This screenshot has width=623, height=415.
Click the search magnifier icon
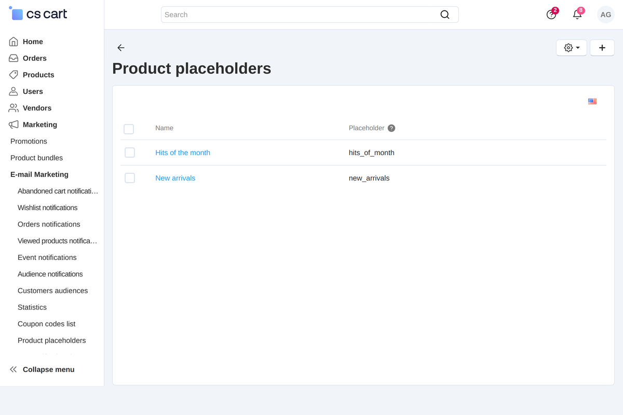point(445,15)
